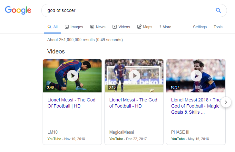Click the Images tab icon
The width and height of the screenshot is (235, 152).
tap(67, 27)
